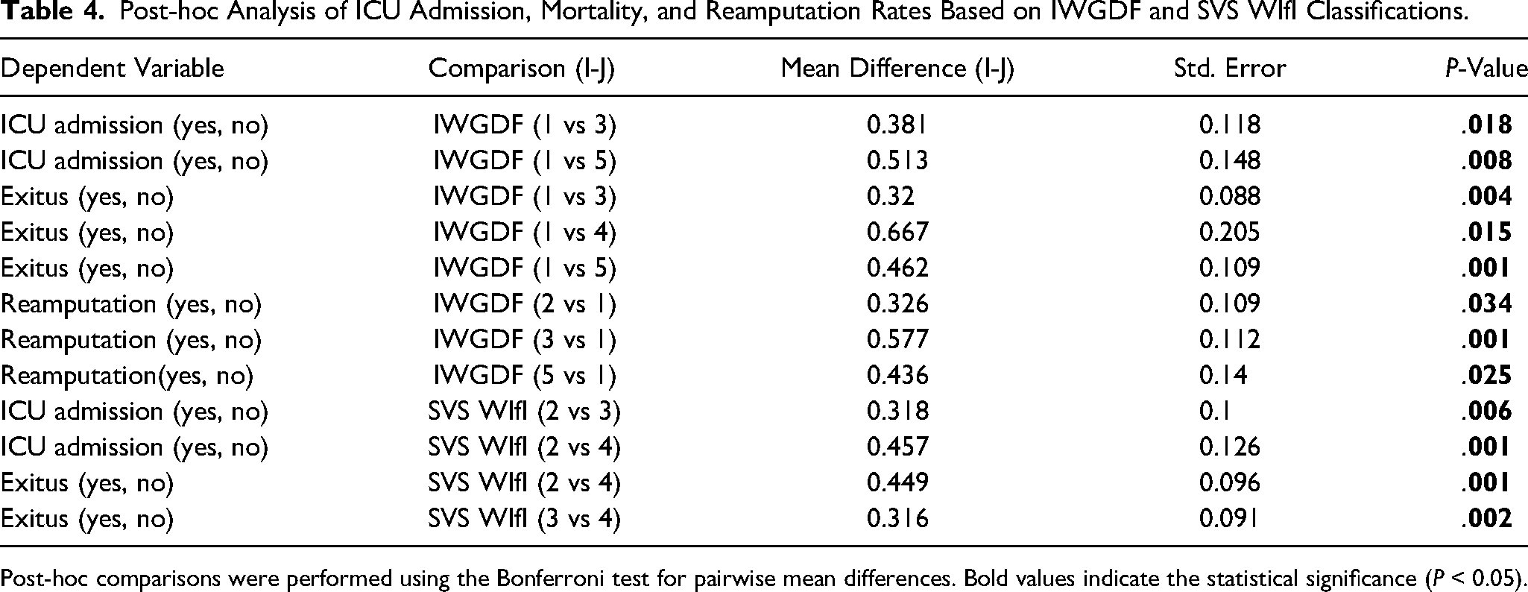Click the SVS WIfI (3 vs 4) cell
Screen dimensions: 1528x592
pos(524,519)
